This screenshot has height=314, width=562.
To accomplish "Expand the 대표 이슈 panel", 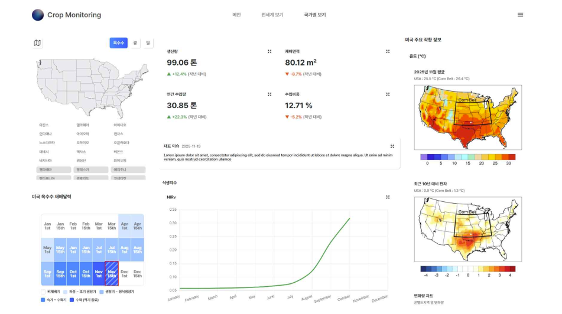I will 392,146.
